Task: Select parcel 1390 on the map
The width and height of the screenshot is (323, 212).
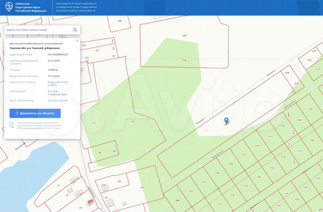Action: 119,21
